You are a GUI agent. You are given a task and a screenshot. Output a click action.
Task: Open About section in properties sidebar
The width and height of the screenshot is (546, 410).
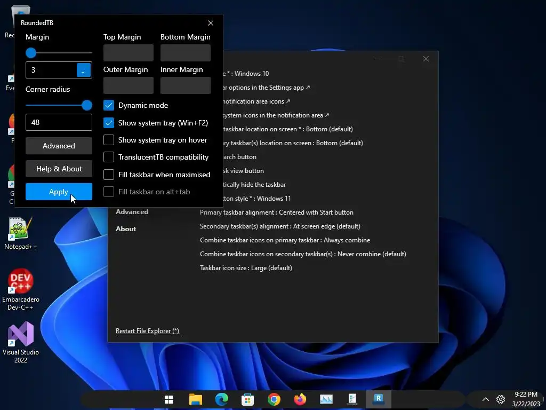click(x=126, y=229)
